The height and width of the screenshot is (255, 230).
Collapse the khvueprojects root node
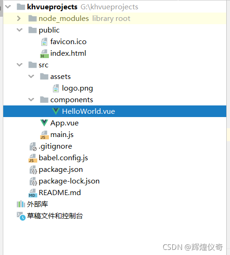[x=8, y=7]
